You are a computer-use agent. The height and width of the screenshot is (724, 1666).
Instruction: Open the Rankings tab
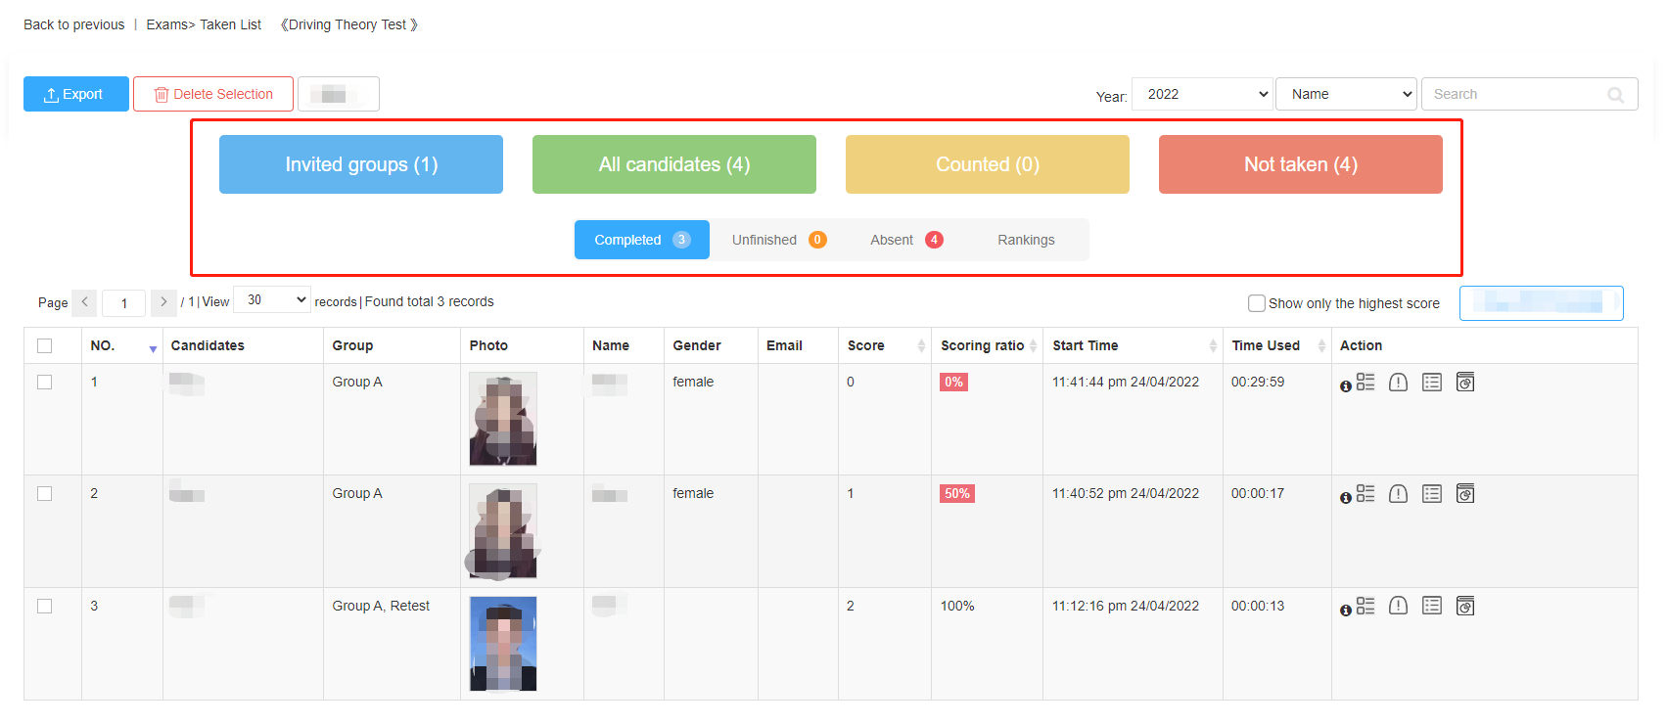1026,240
